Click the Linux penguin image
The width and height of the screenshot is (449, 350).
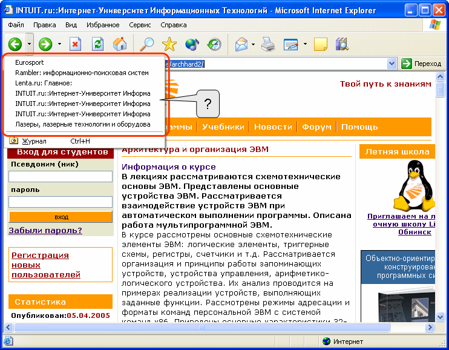click(x=414, y=185)
